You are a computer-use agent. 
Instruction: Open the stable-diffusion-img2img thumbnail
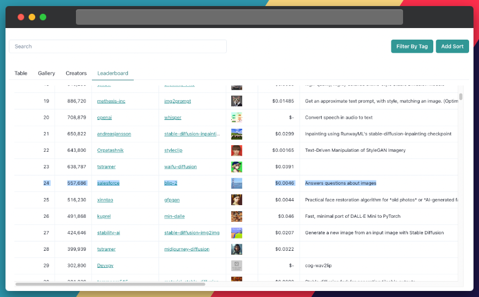click(x=236, y=233)
